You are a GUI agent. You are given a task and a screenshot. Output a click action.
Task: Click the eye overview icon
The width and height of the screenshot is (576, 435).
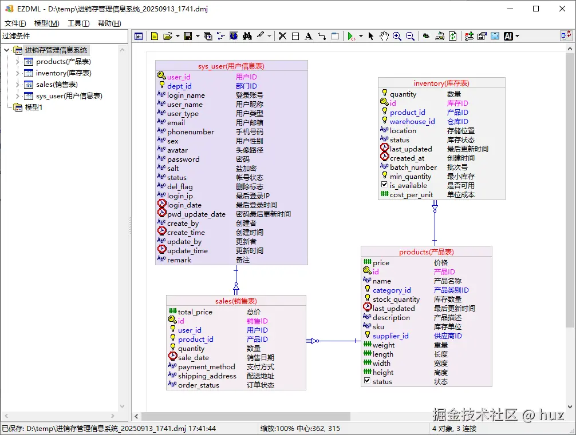tap(426, 36)
